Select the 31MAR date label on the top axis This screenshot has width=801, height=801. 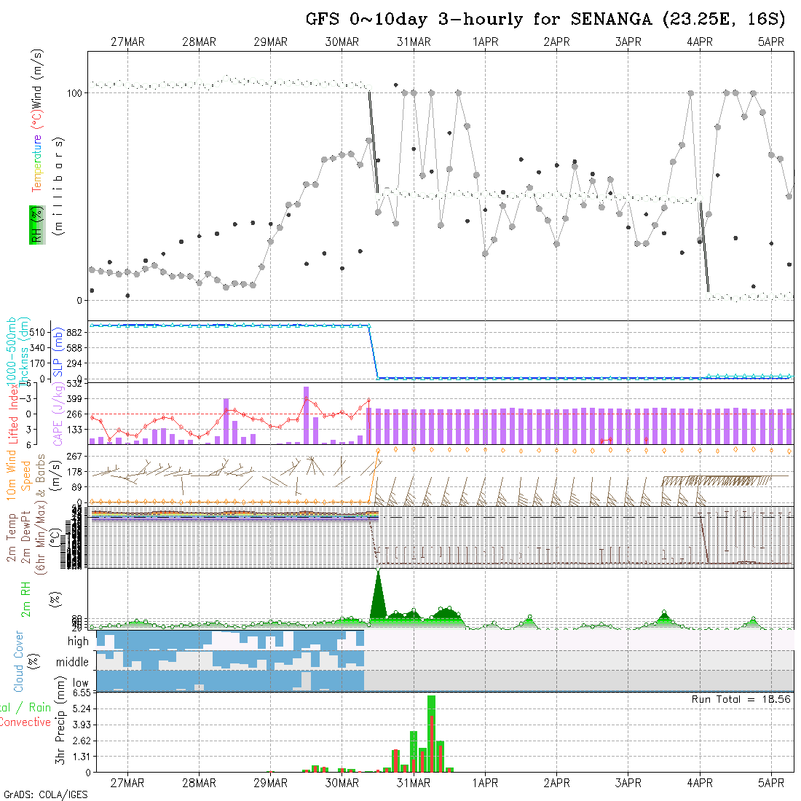pos(414,42)
